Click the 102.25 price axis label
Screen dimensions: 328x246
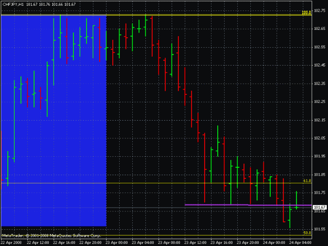tap(320, 102)
